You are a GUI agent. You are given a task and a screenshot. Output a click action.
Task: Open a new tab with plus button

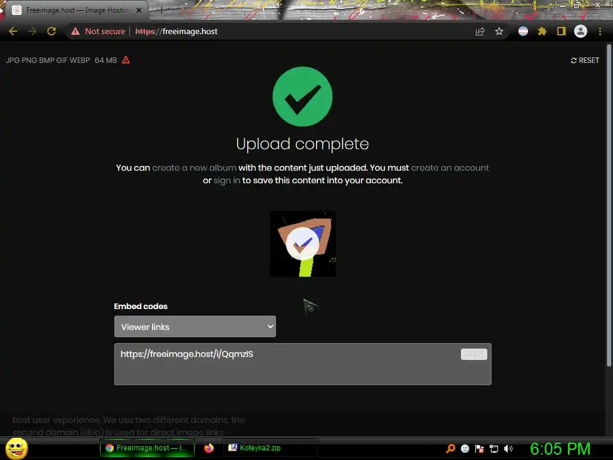click(161, 10)
